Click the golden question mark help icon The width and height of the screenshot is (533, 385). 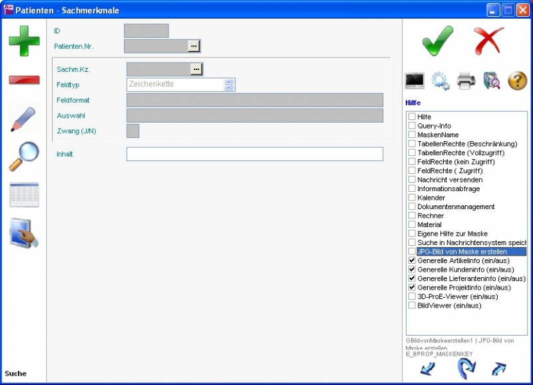point(517,81)
